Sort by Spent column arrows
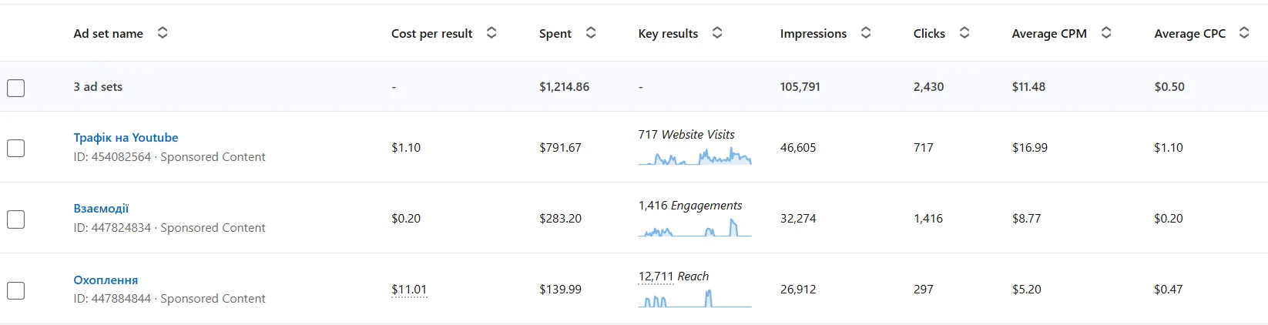The height and width of the screenshot is (325, 1268). [591, 33]
